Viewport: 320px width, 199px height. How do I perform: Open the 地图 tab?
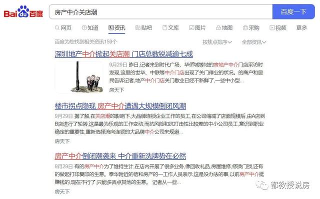[224, 28]
